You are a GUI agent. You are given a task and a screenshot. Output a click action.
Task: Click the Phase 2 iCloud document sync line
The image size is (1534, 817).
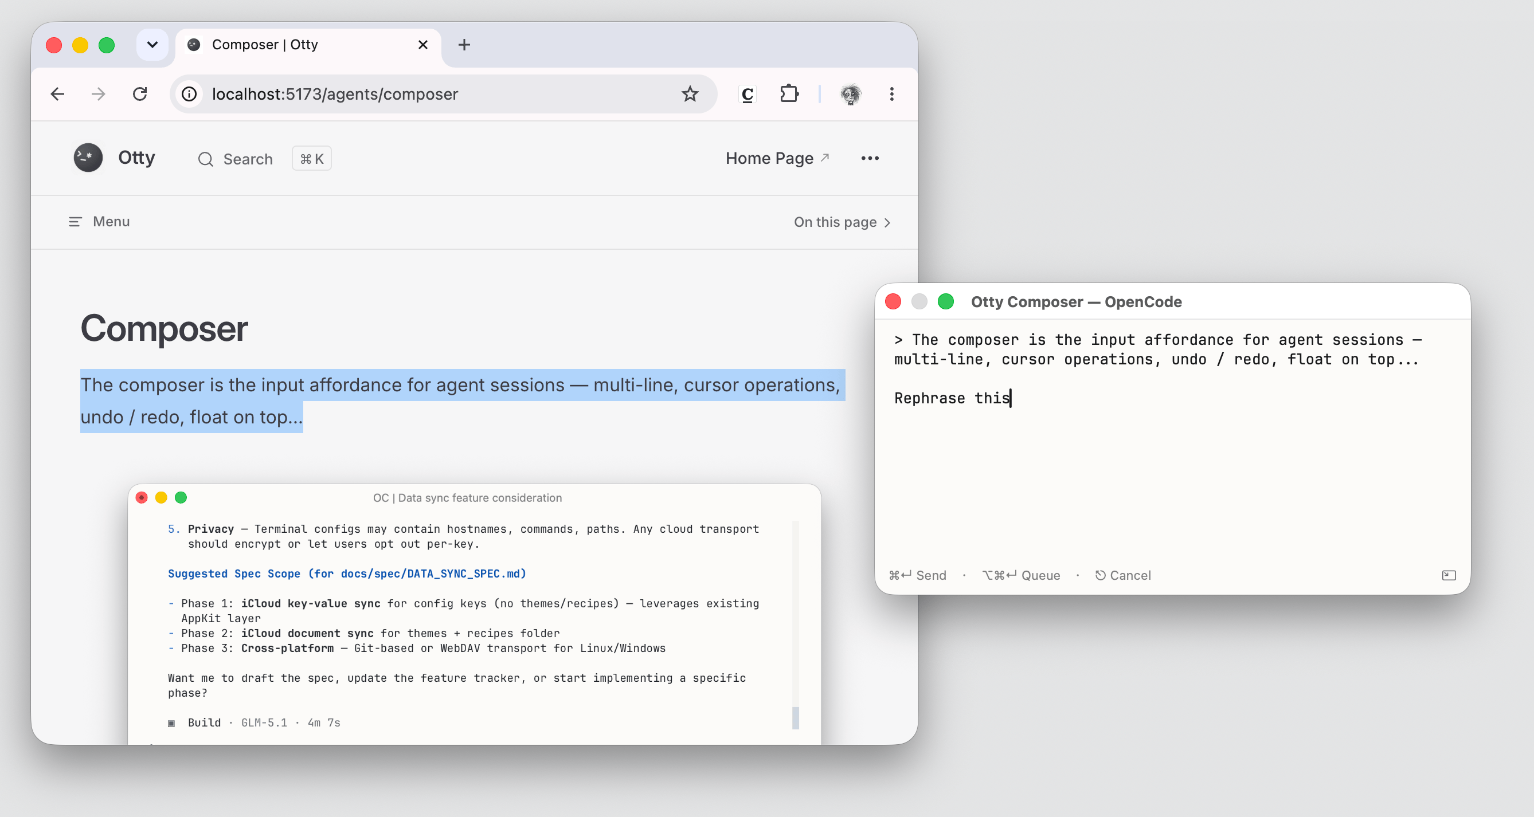tap(365, 633)
